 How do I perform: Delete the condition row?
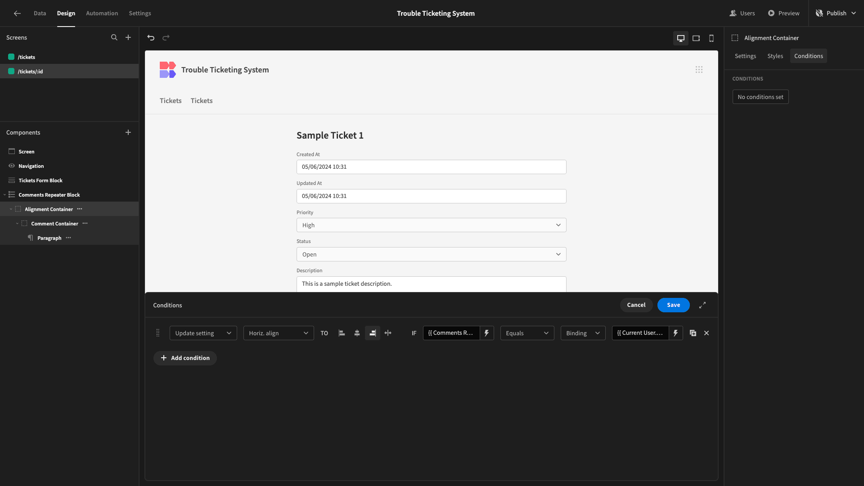706,333
